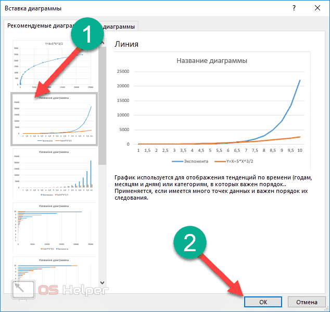Click the 8,5 category label in preview
The height and width of the screenshot is (312, 330).
coord(273,150)
